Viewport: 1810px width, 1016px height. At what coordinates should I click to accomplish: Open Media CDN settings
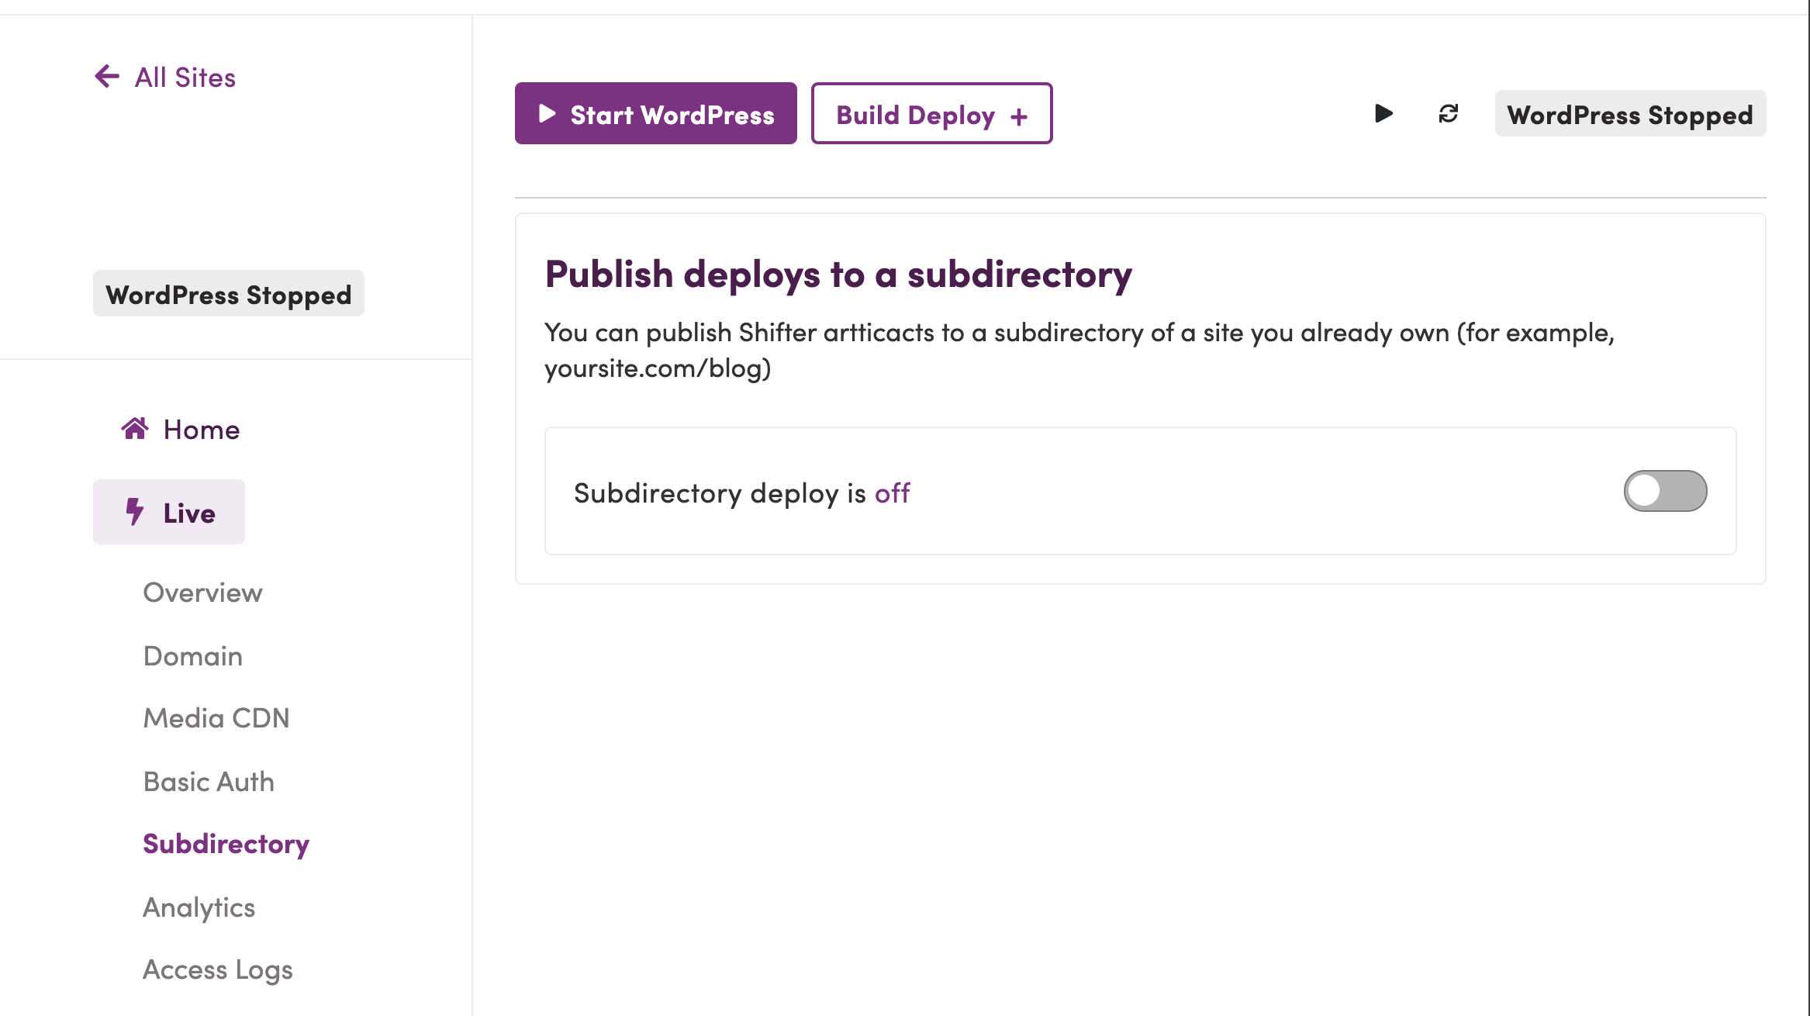coord(216,718)
